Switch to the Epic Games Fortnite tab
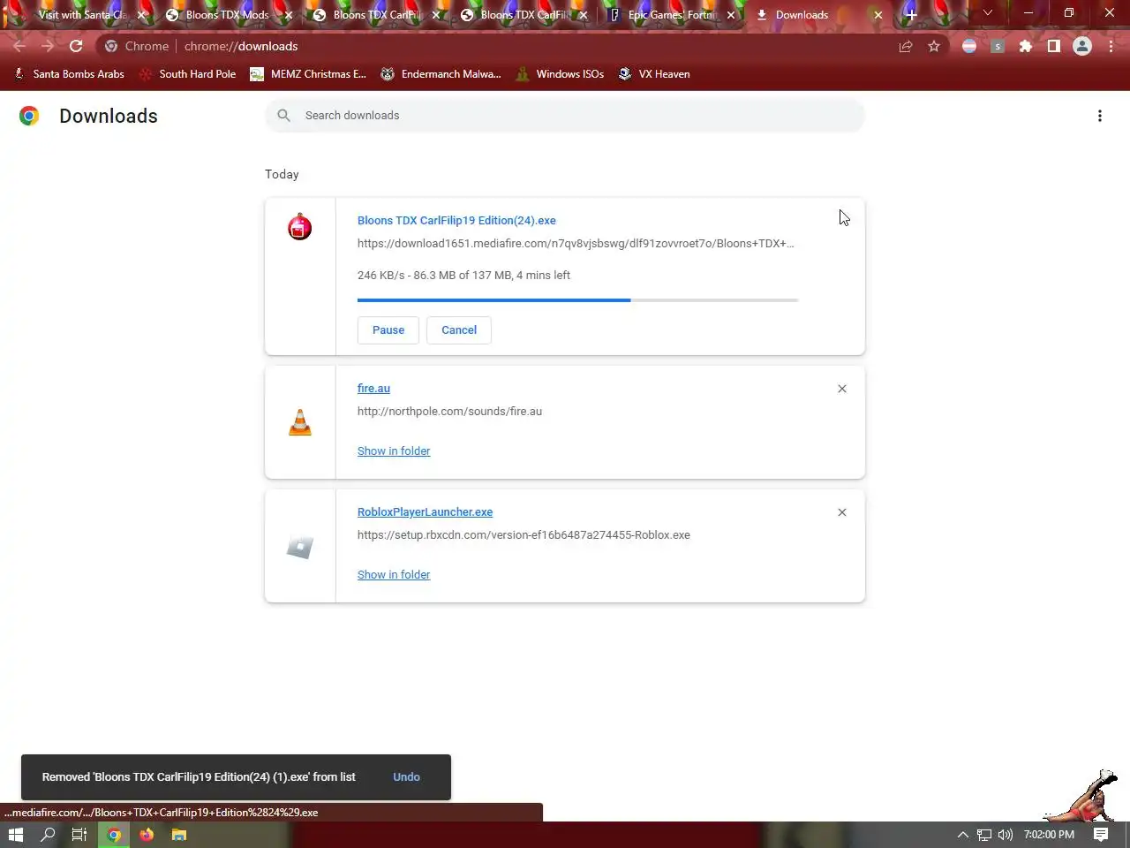This screenshot has width=1130, height=848. coord(671,15)
